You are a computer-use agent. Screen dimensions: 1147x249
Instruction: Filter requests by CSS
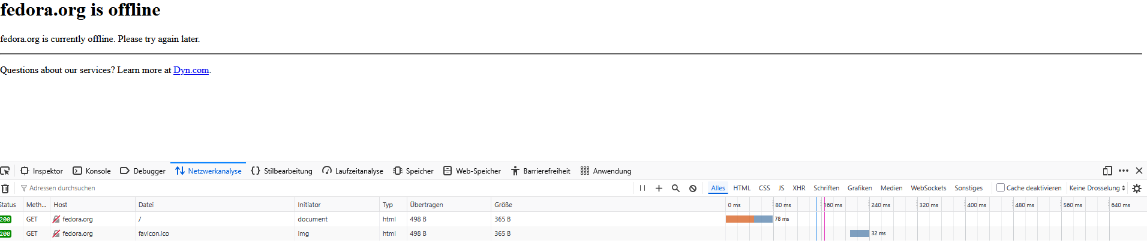[x=764, y=188]
